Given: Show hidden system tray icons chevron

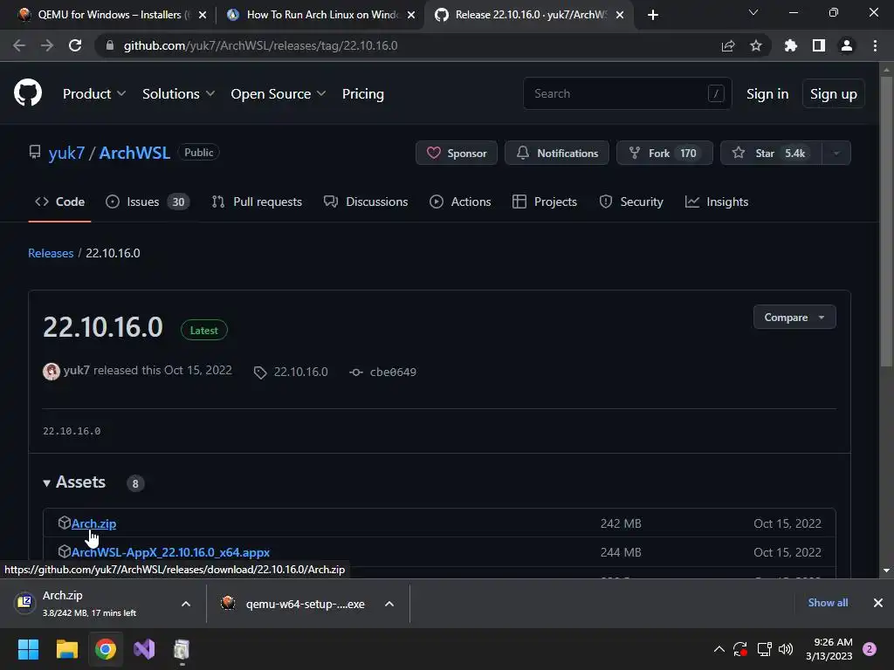Looking at the screenshot, I should pyautogui.click(x=719, y=649).
